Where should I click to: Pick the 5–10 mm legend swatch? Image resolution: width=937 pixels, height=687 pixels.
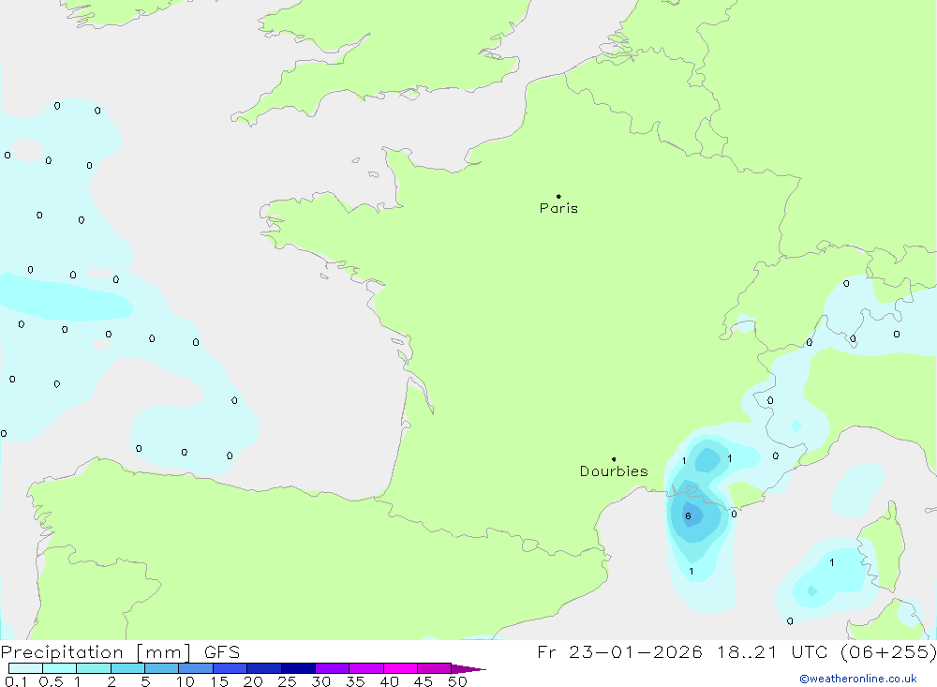[x=162, y=668]
